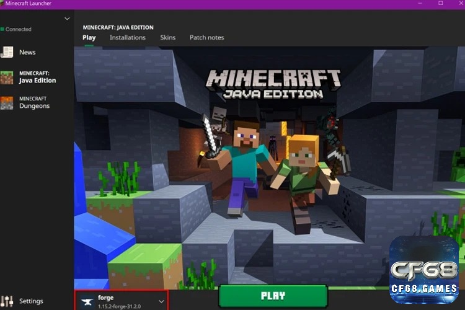The width and height of the screenshot is (465, 310).
Task: Click the Connected status text
Action: coord(19,29)
